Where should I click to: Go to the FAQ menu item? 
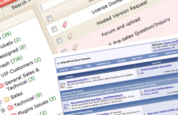(x=89, y=66)
